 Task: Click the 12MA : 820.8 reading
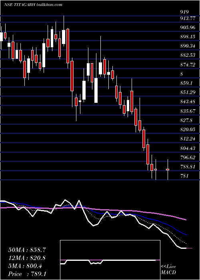pyautogui.click(x=26, y=258)
